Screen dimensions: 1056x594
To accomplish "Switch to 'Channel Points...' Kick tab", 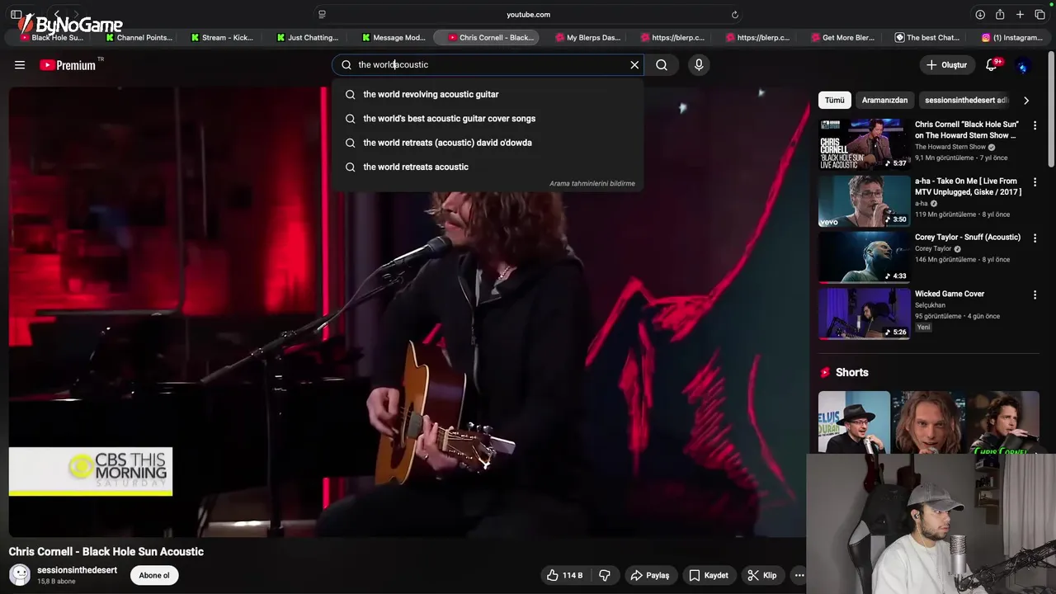I will click(138, 37).
